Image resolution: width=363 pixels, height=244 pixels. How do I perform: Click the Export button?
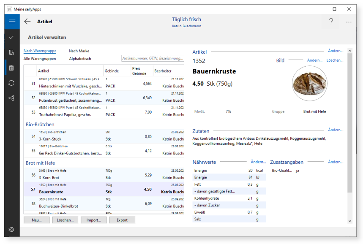click(122, 220)
